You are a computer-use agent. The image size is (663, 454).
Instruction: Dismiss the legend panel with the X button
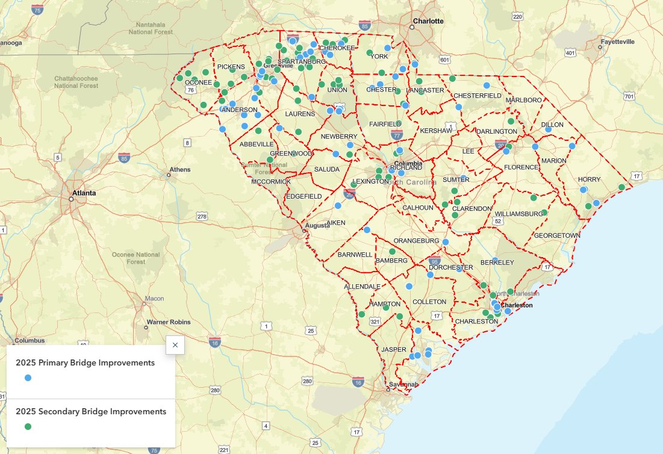[175, 344]
